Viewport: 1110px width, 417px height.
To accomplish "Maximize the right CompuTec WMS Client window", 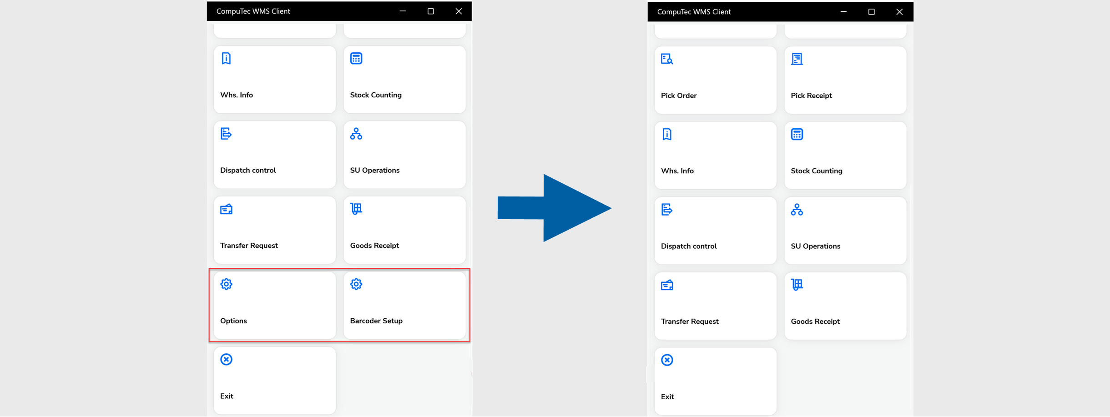I will [x=872, y=12].
